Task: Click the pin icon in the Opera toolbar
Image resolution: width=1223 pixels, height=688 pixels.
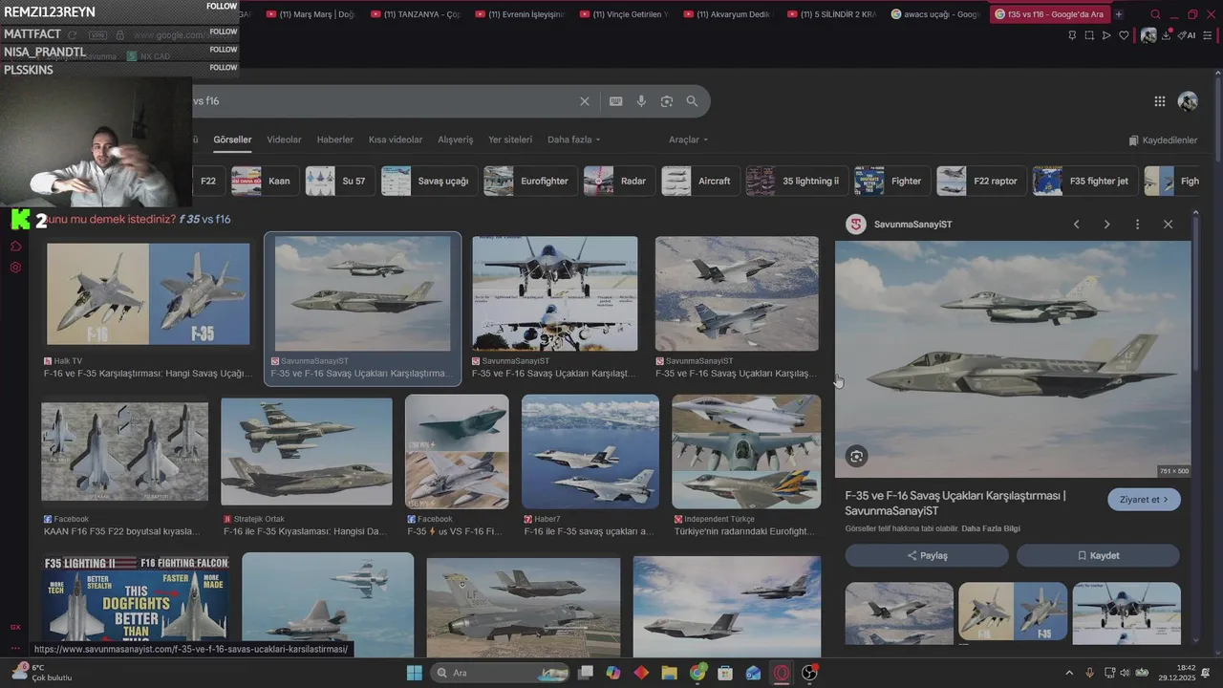Action: click(x=1072, y=35)
